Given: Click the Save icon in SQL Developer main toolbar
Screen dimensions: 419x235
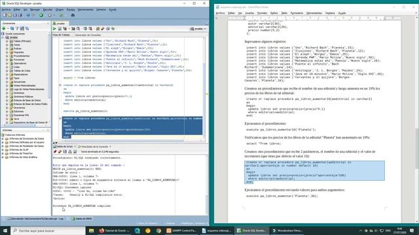Looking at the screenshot, I should (15, 15).
